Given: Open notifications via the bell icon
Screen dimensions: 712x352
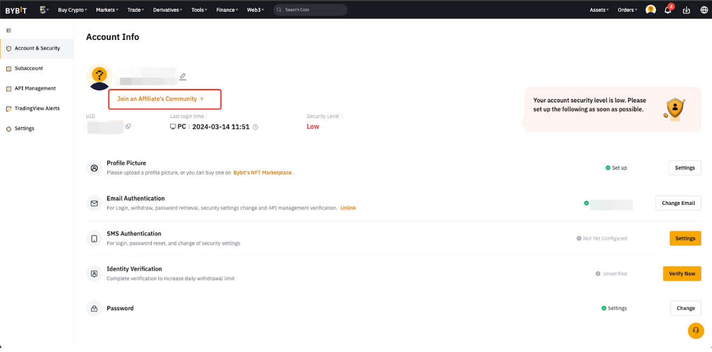Looking at the screenshot, I should click(x=668, y=10).
